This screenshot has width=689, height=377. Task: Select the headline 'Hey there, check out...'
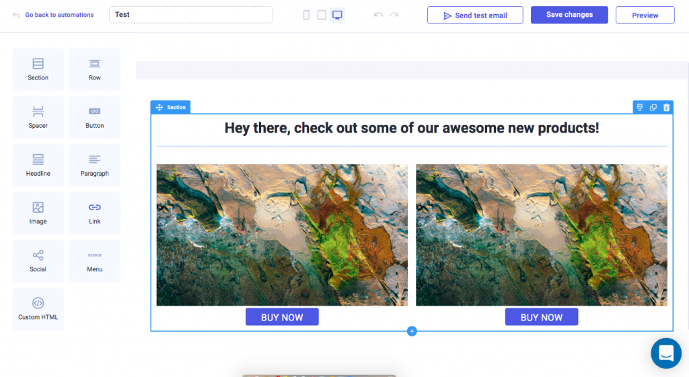pos(412,128)
